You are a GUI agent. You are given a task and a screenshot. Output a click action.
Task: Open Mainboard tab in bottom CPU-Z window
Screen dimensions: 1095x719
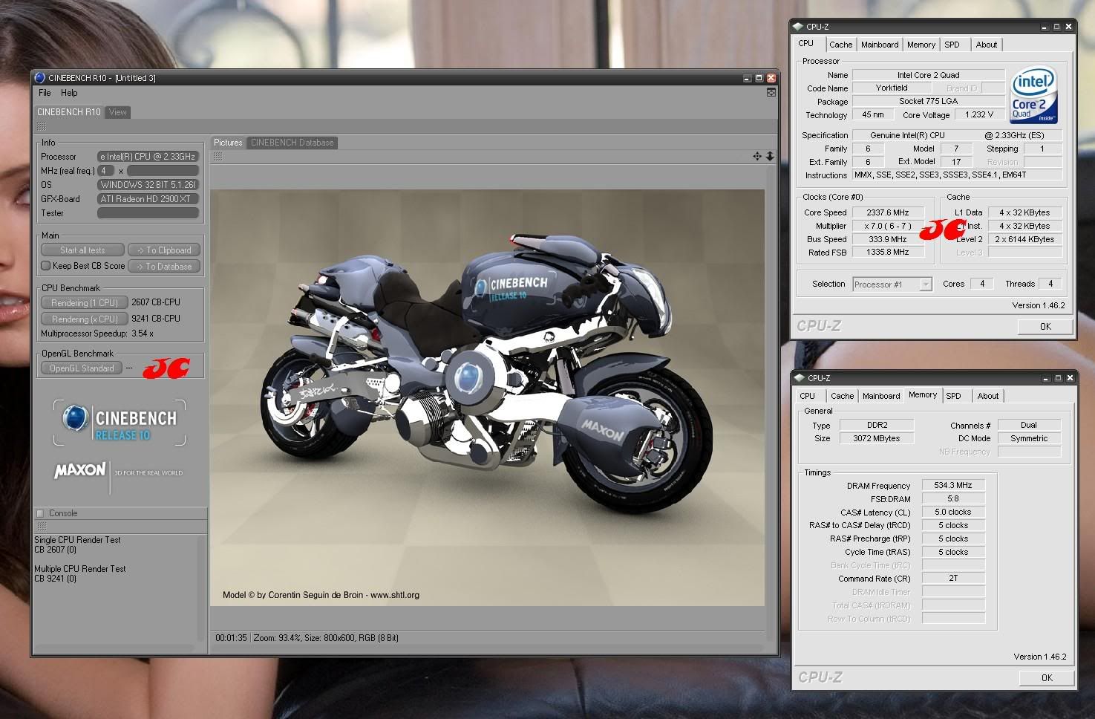click(881, 396)
